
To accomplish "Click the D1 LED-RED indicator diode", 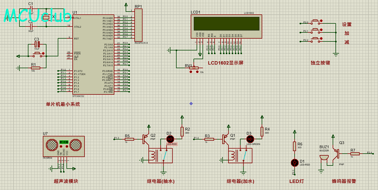I will click(x=295, y=163).
